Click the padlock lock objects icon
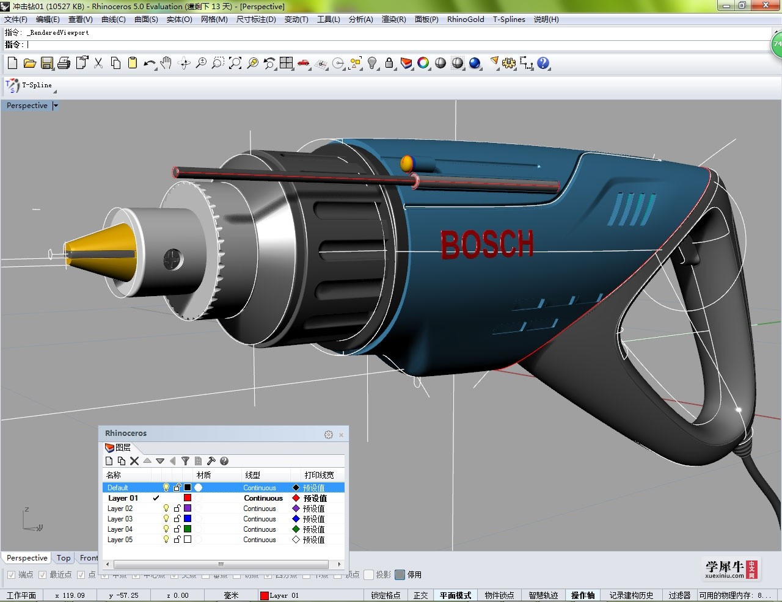Screen dimensions: 782x602 pyautogui.click(x=389, y=63)
